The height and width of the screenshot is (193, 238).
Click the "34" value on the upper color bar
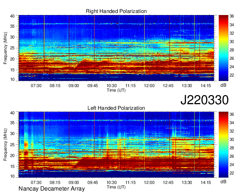[232, 24]
